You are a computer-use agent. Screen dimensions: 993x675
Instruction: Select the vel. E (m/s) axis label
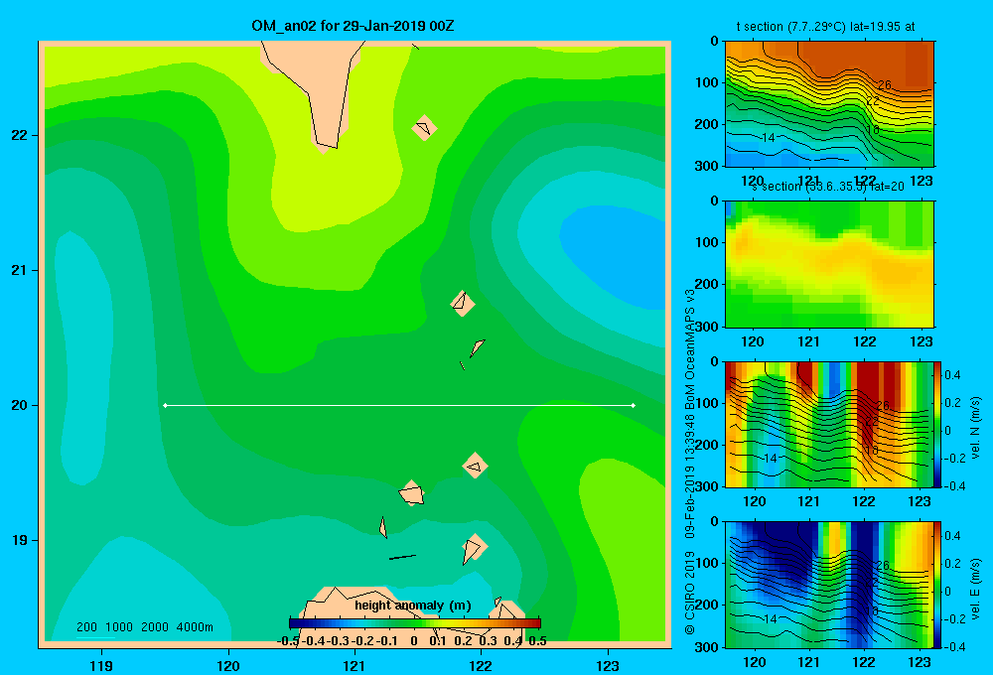(975, 588)
